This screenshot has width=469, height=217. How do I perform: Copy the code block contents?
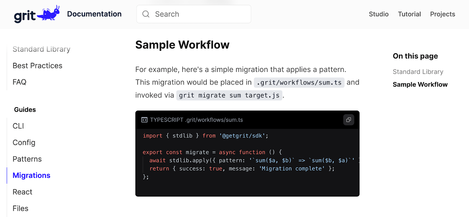(x=349, y=120)
